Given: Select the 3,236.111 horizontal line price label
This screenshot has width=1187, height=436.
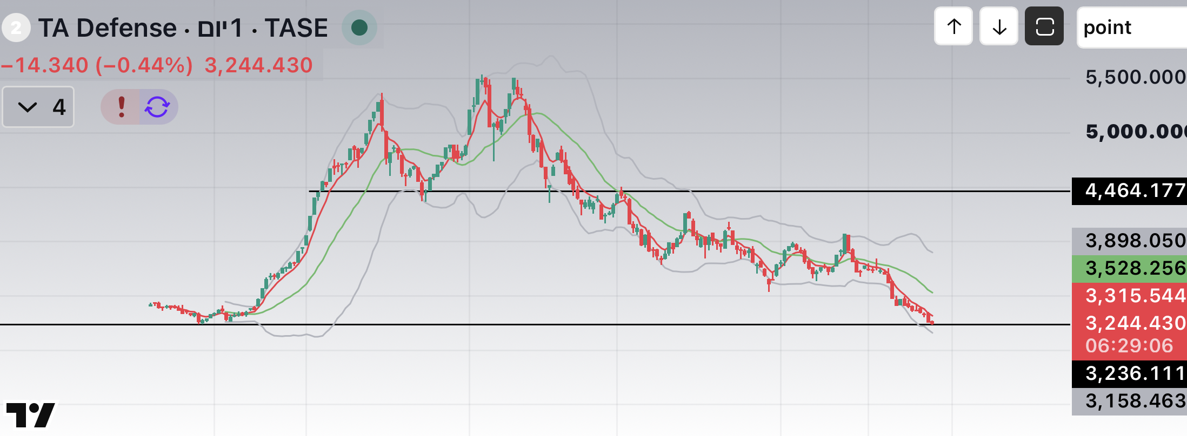Looking at the screenshot, I should click(x=1130, y=374).
